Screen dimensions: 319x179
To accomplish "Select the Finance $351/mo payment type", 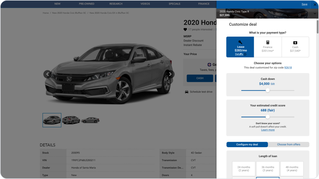I will pyautogui.click(x=268, y=47).
